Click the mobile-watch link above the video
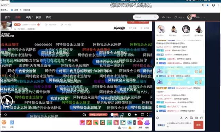Viewport: 221px width, 132px height. [145, 28]
